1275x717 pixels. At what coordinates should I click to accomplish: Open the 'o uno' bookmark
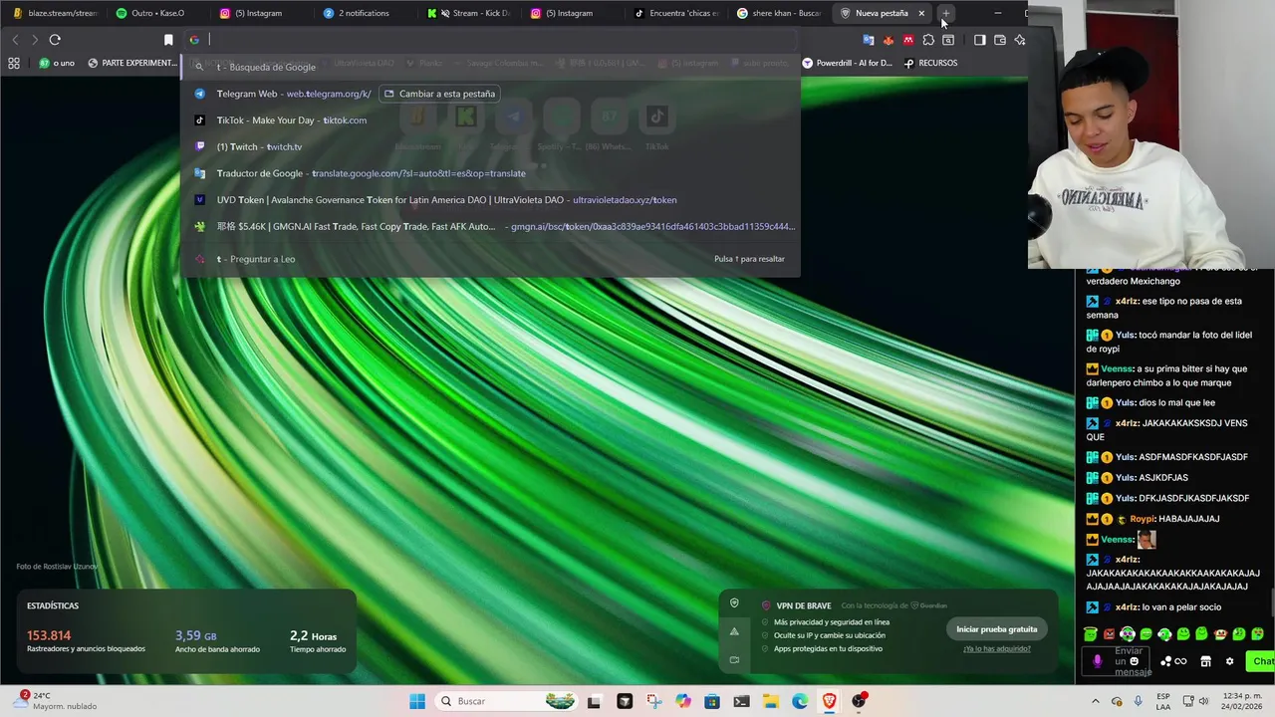pos(57,63)
